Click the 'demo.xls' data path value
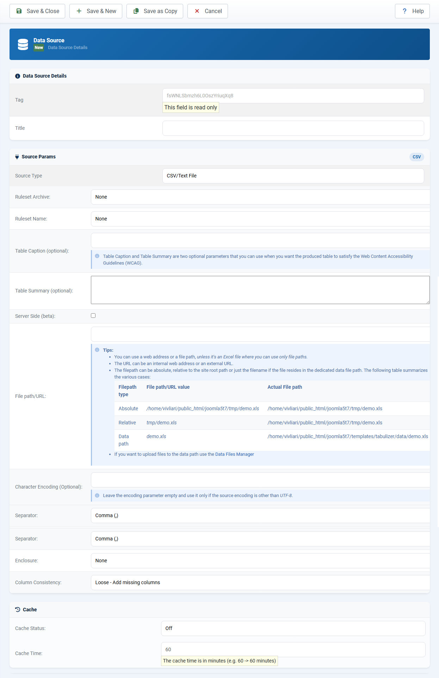Viewport: 439px width, 678px height. [x=156, y=436]
